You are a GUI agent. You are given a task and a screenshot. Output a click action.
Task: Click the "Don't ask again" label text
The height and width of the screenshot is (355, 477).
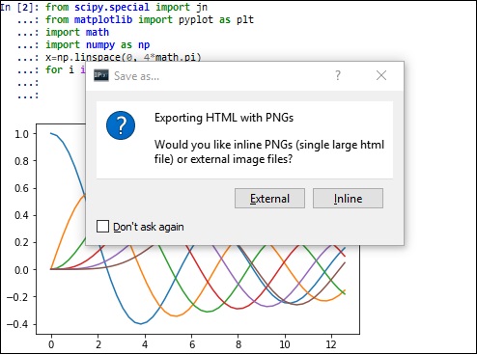(x=149, y=227)
